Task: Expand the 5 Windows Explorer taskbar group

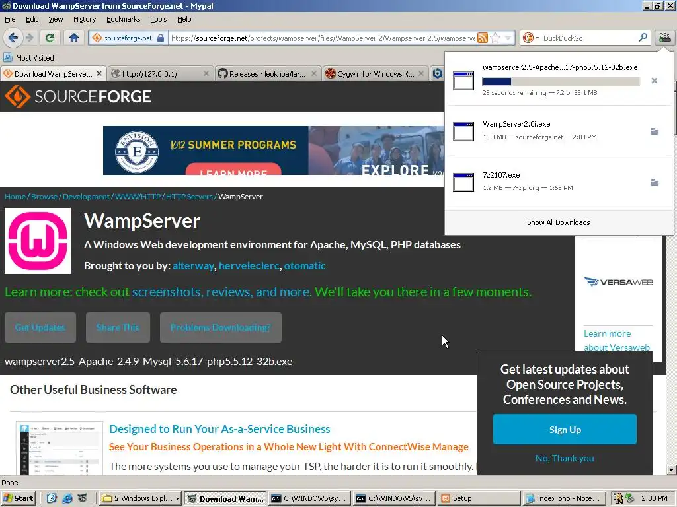Action: click(141, 498)
